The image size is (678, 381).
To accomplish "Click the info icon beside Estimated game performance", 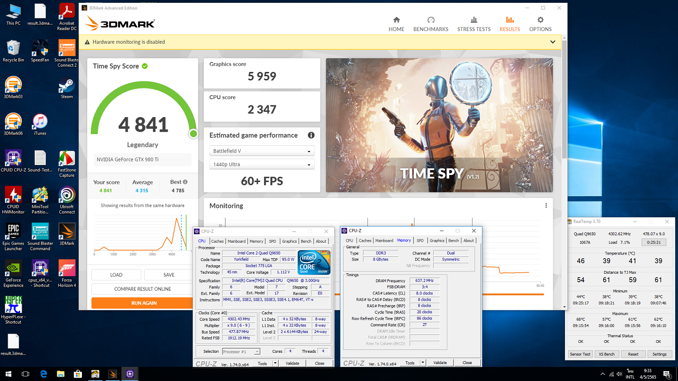I will pyautogui.click(x=311, y=135).
